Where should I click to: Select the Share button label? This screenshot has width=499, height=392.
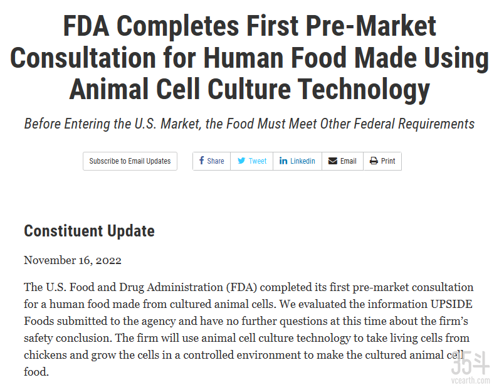[x=216, y=161]
